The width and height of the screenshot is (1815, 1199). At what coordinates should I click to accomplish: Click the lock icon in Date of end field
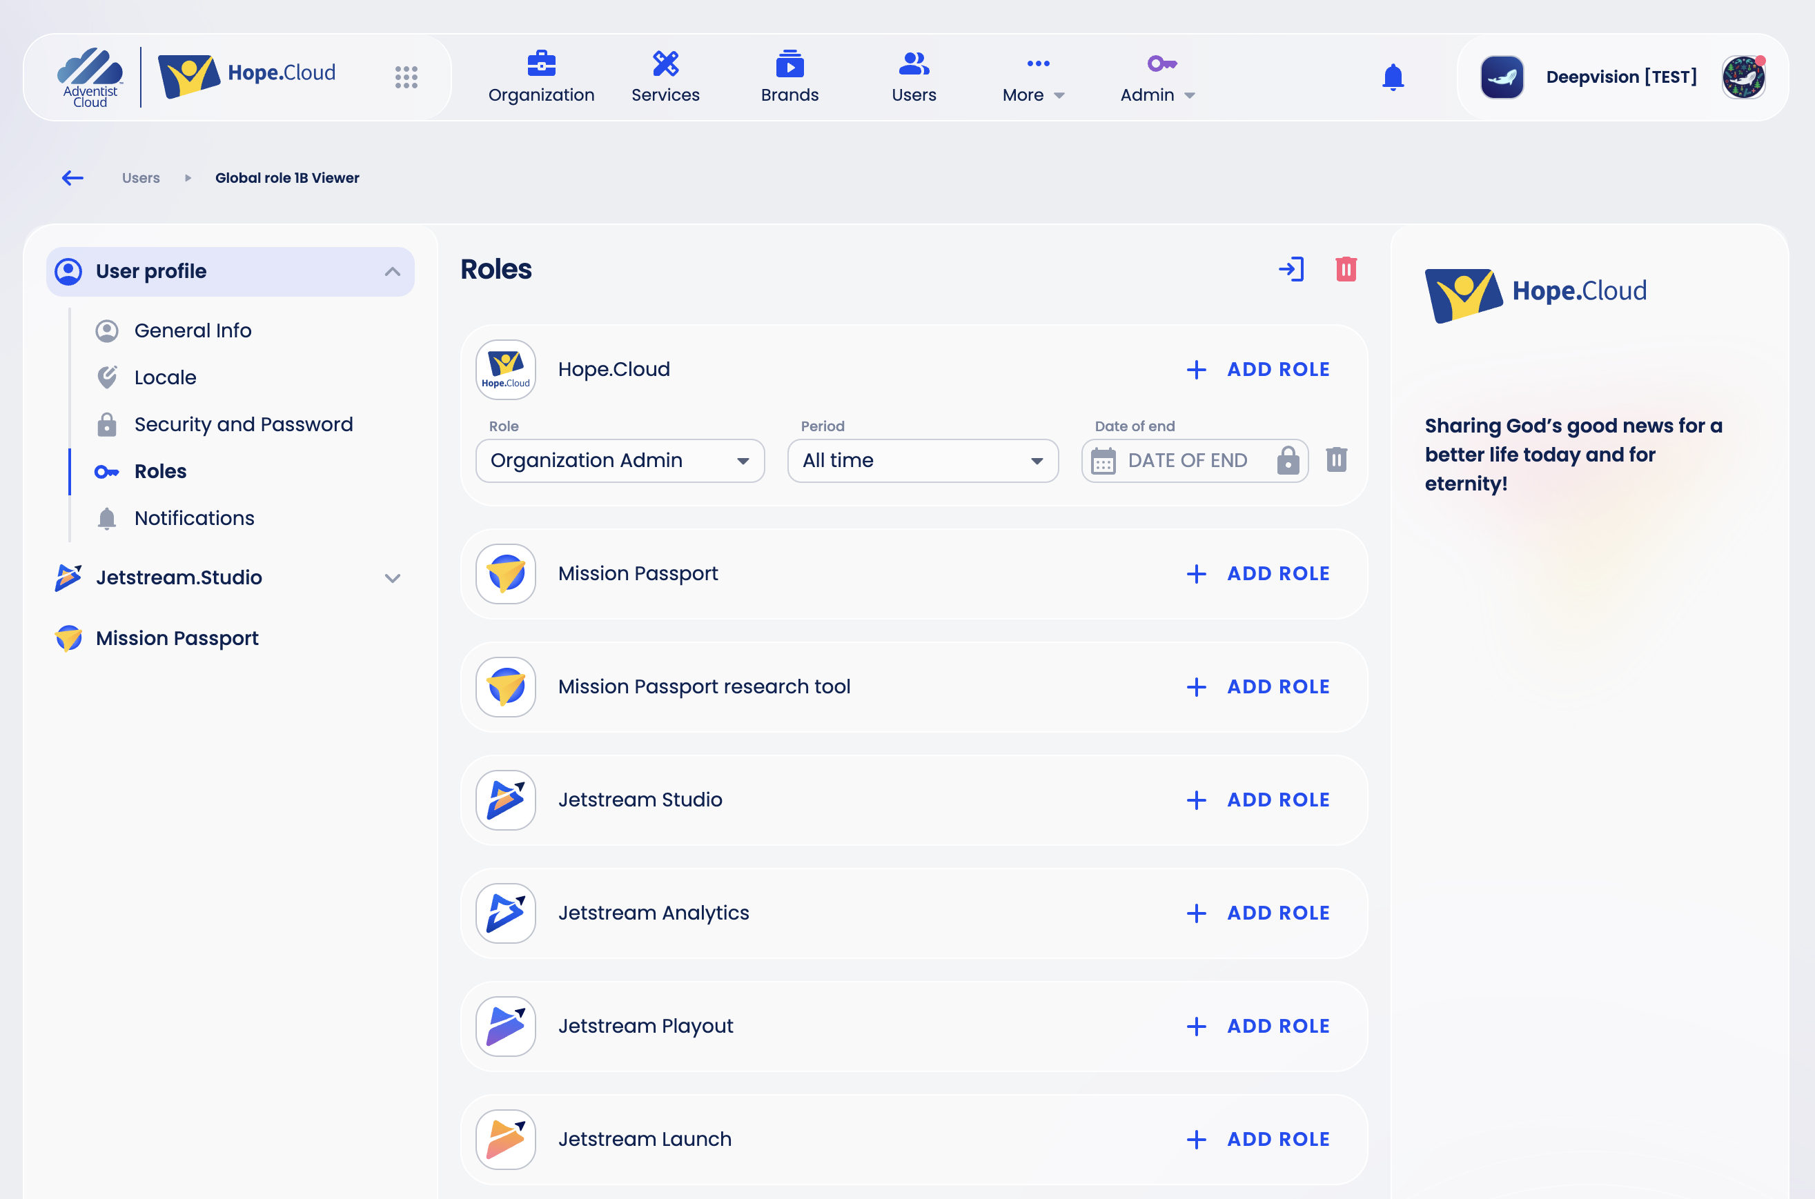coord(1288,460)
